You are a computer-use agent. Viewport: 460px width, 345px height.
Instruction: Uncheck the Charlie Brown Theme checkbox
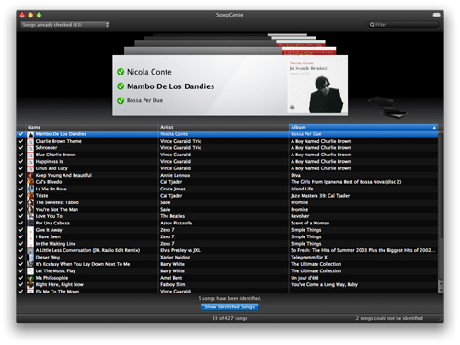click(x=21, y=141)
